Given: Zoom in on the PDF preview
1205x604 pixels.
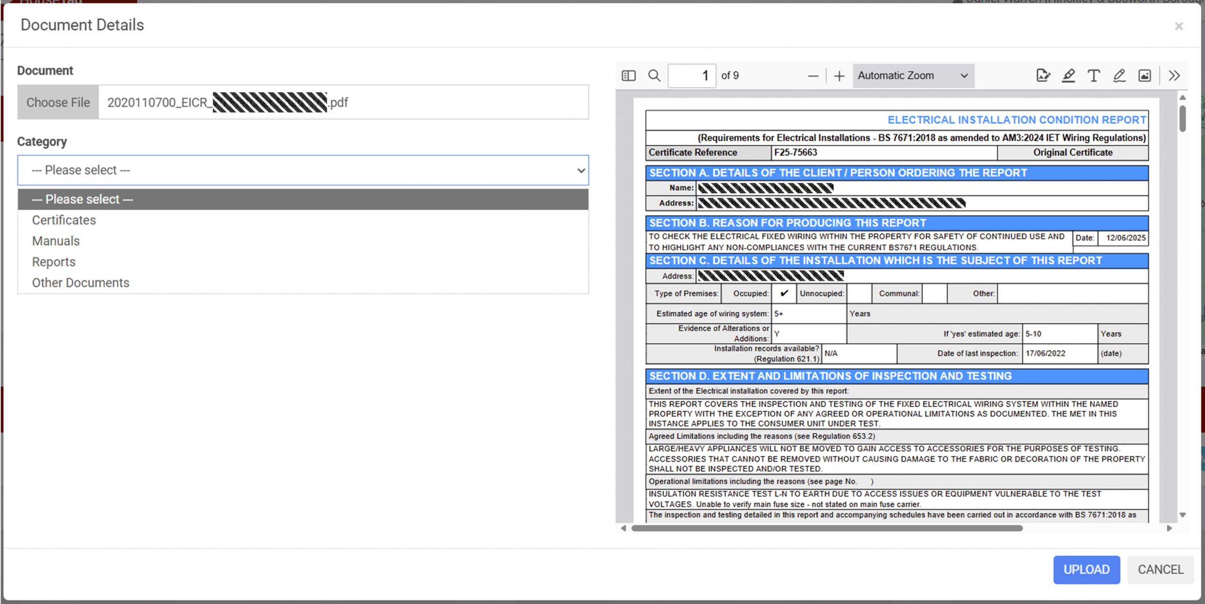Looking at the screenshot, I should [839, 76].
